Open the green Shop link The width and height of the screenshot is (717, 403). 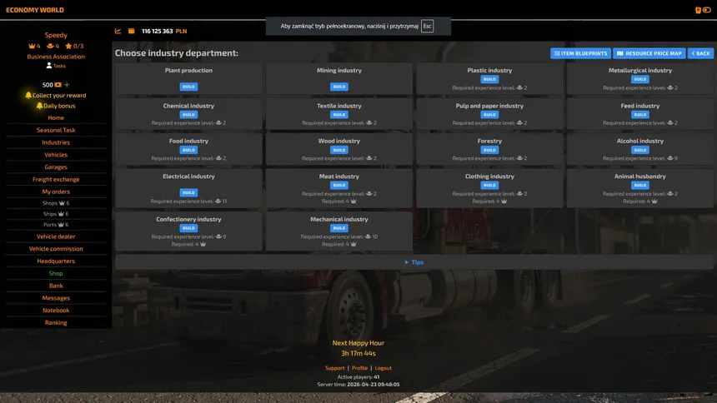click(56, 274)
